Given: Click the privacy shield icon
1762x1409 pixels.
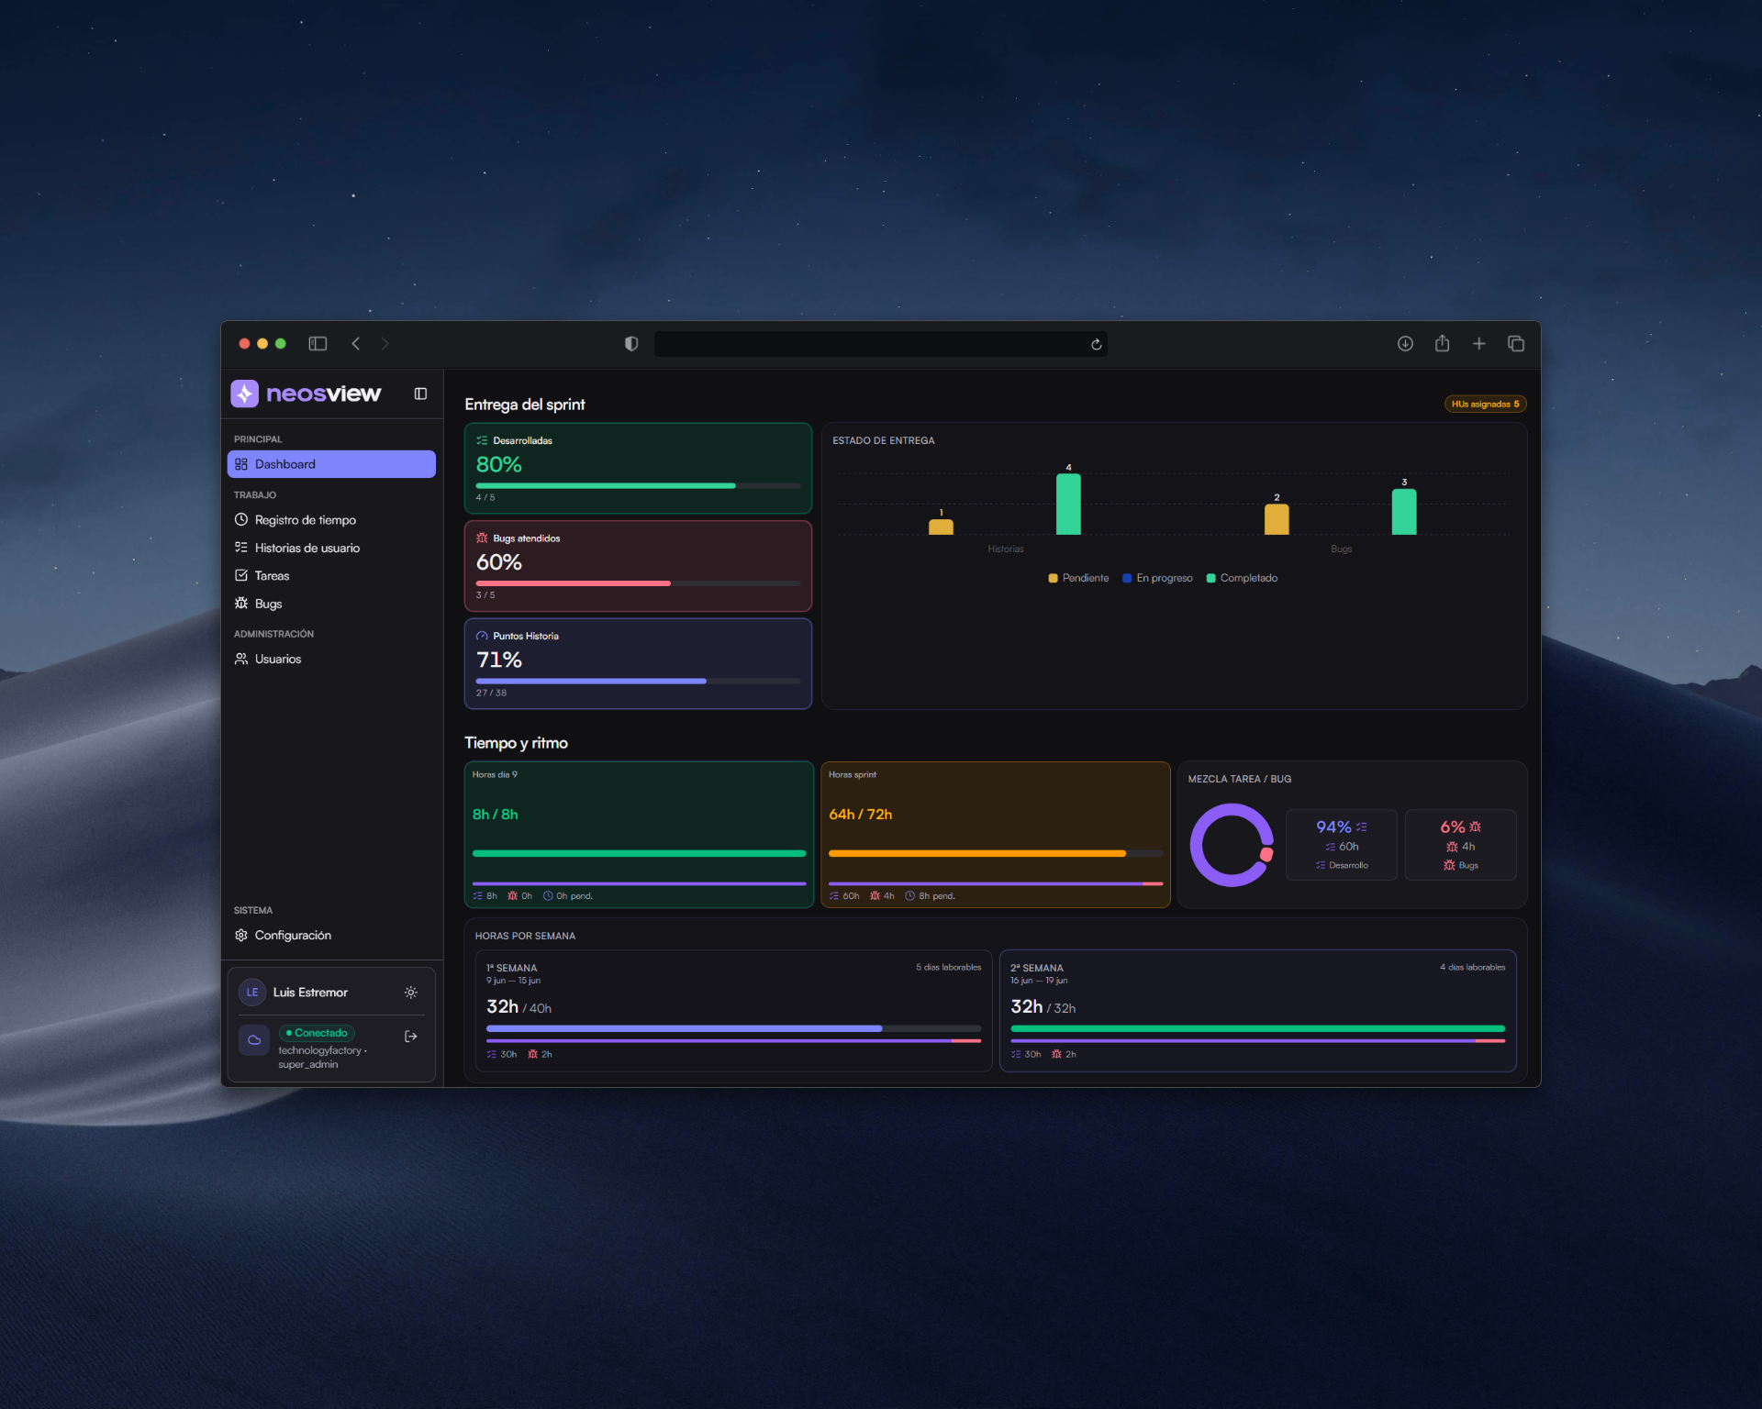Looking at the screenshot, I should (631, 344).
